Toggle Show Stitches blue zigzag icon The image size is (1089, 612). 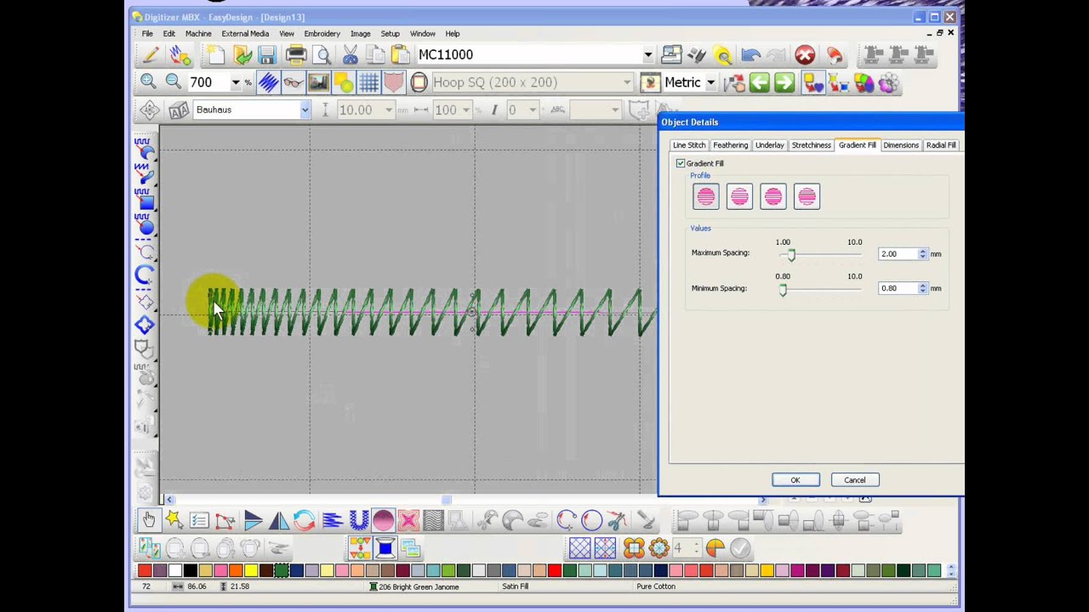[x=268, y=82]
